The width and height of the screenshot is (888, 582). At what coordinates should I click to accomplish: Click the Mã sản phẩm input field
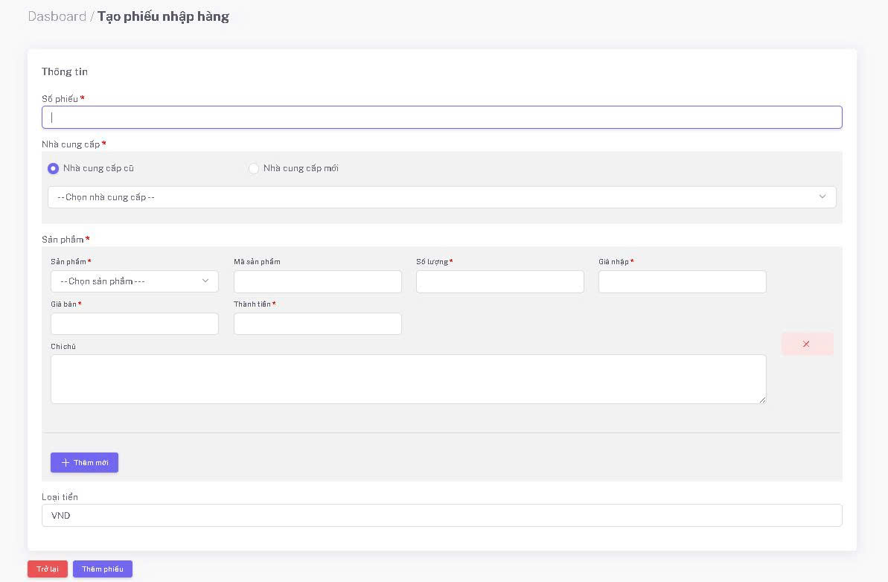[x=317, y=282]
